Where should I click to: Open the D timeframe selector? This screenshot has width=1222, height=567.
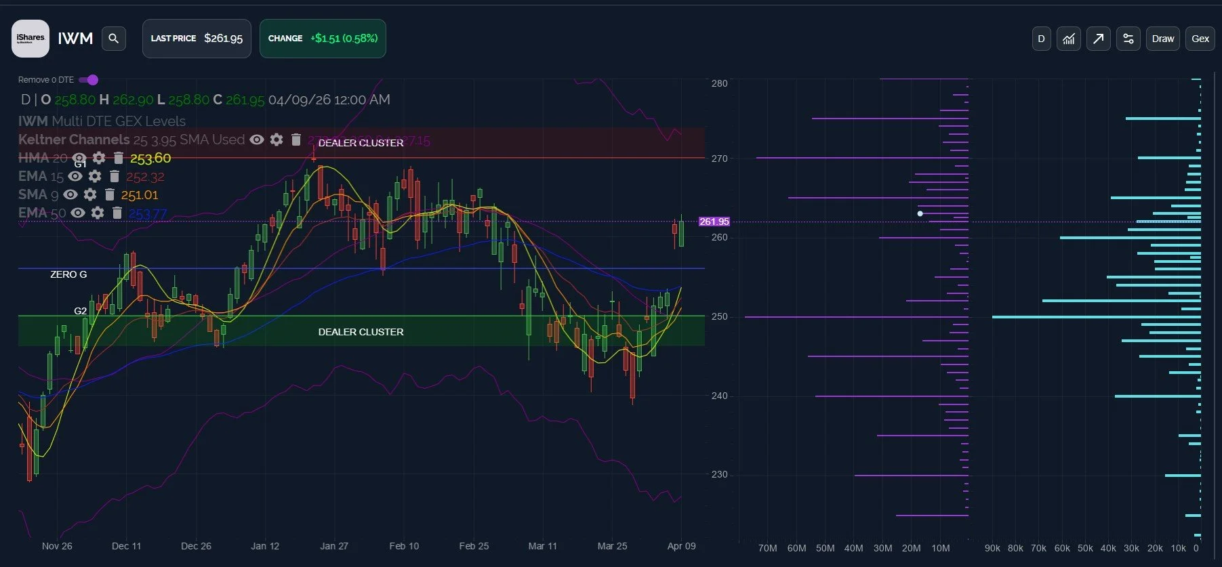click(x=1042, y=39)
